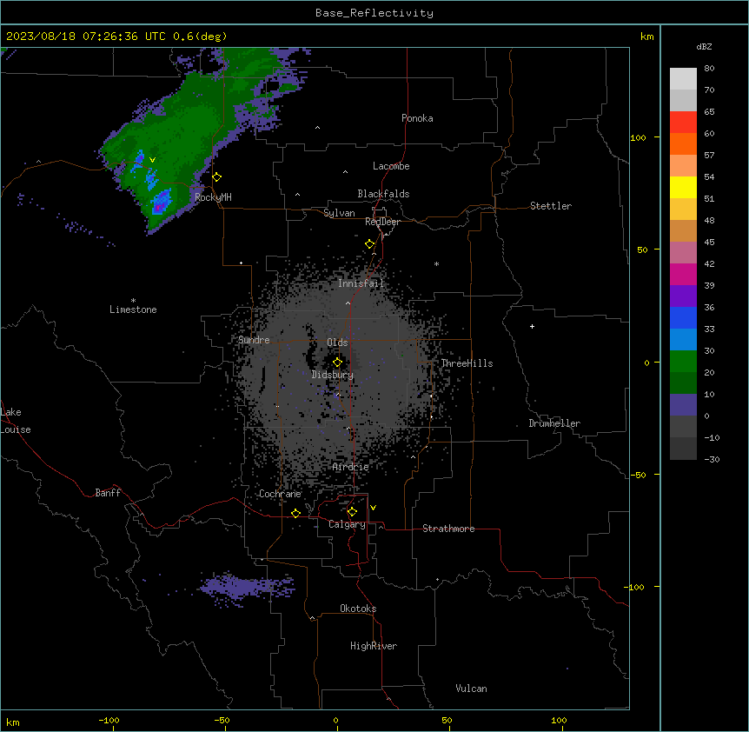Viewport: 749px width, 732px height.
Task: Click the yellow 51-54 dBZ legend swatch
Action: (x=683, y=187)
